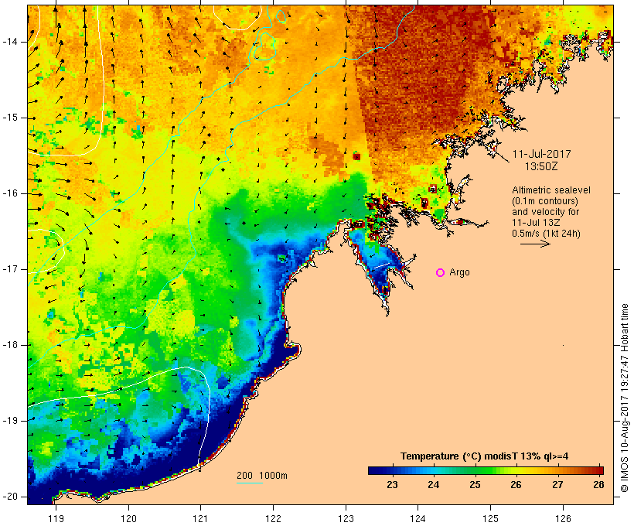Click the latitude axis label '-18'
The image size is (634, 526).
tap(9, 345)
